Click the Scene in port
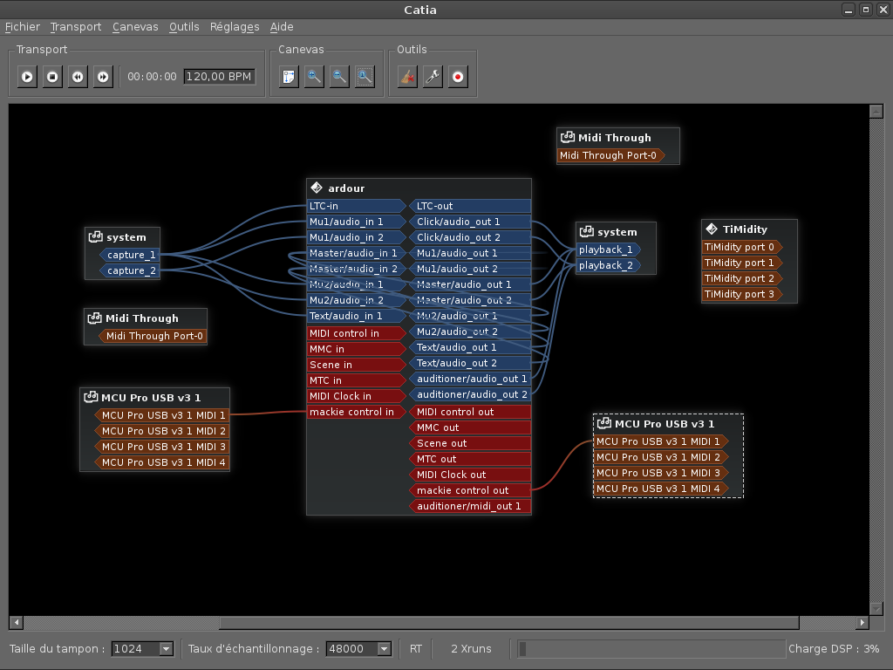Viewport: 893px width, 670px height. 357,365
